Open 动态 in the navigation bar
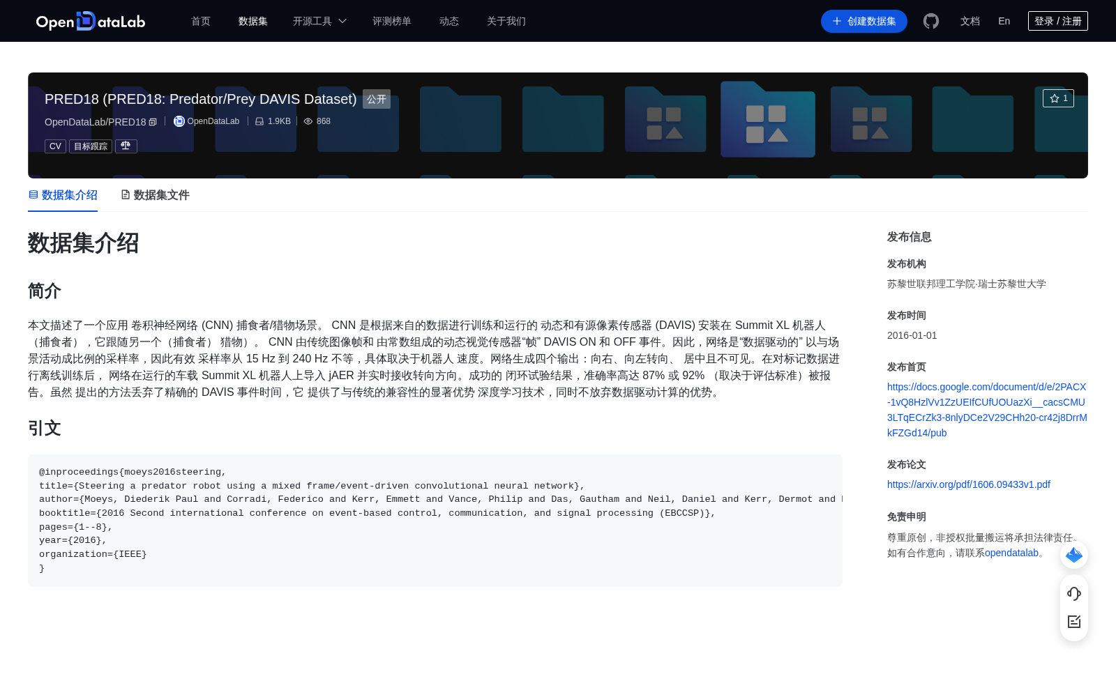1116x697 pixels. 449,21
